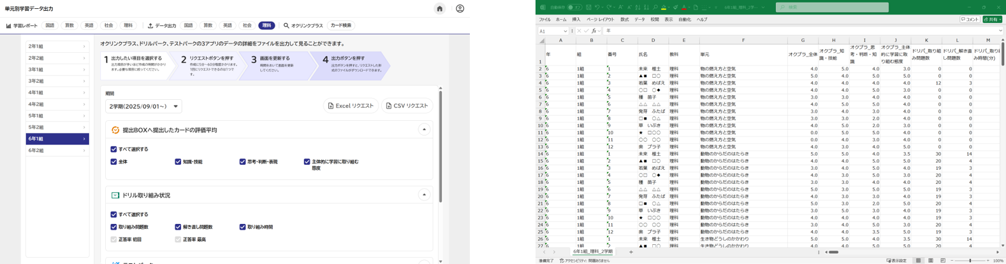Open the Excel データ menu tab
1006x264 pixels.
tap(639, 20)
